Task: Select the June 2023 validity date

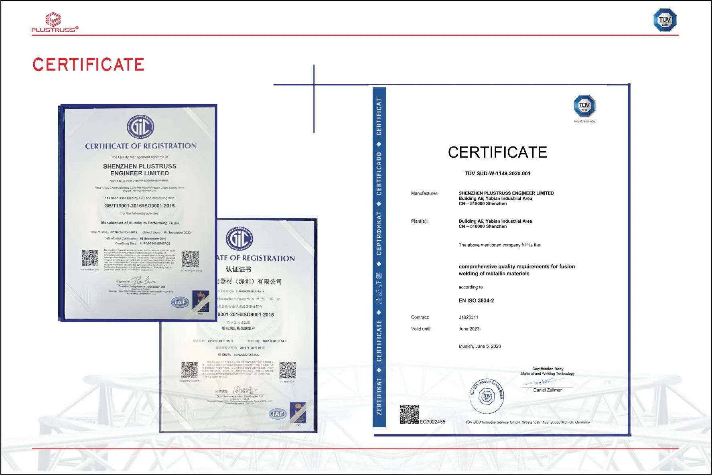Action: click(469, 329)
